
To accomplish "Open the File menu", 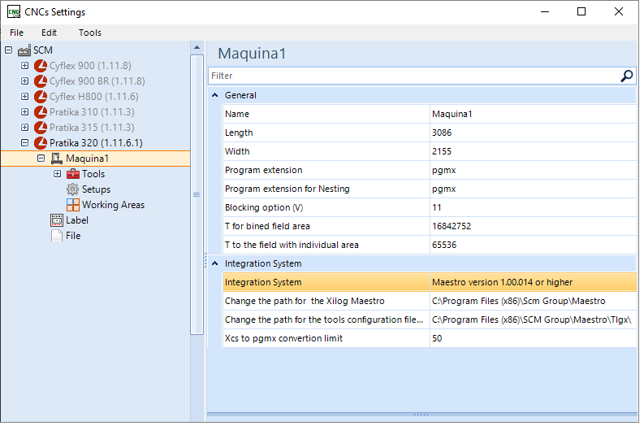I will pyautogui.click(x=16, y=33).
